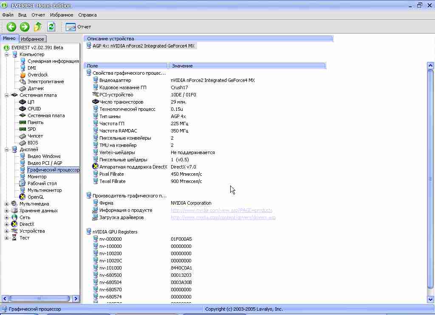Image resolution: width=435 pixels, height=315 pixels.
Task: Click the Мультимедиа speaker icon
Action: [x=14, y=204]
